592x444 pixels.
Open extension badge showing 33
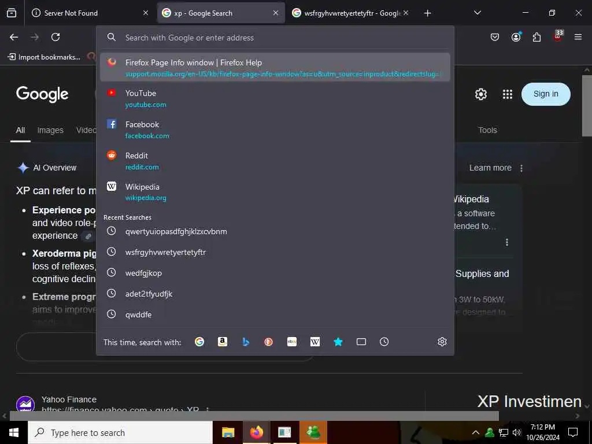coord(558,36)
